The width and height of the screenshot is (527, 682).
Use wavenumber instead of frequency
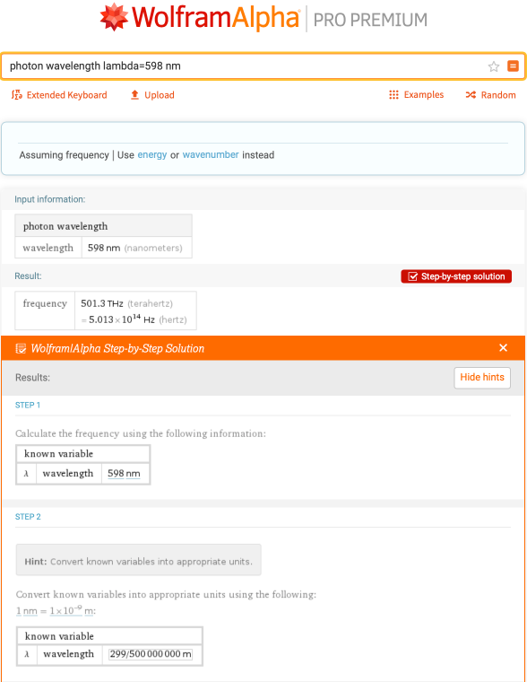pos(211,155)
